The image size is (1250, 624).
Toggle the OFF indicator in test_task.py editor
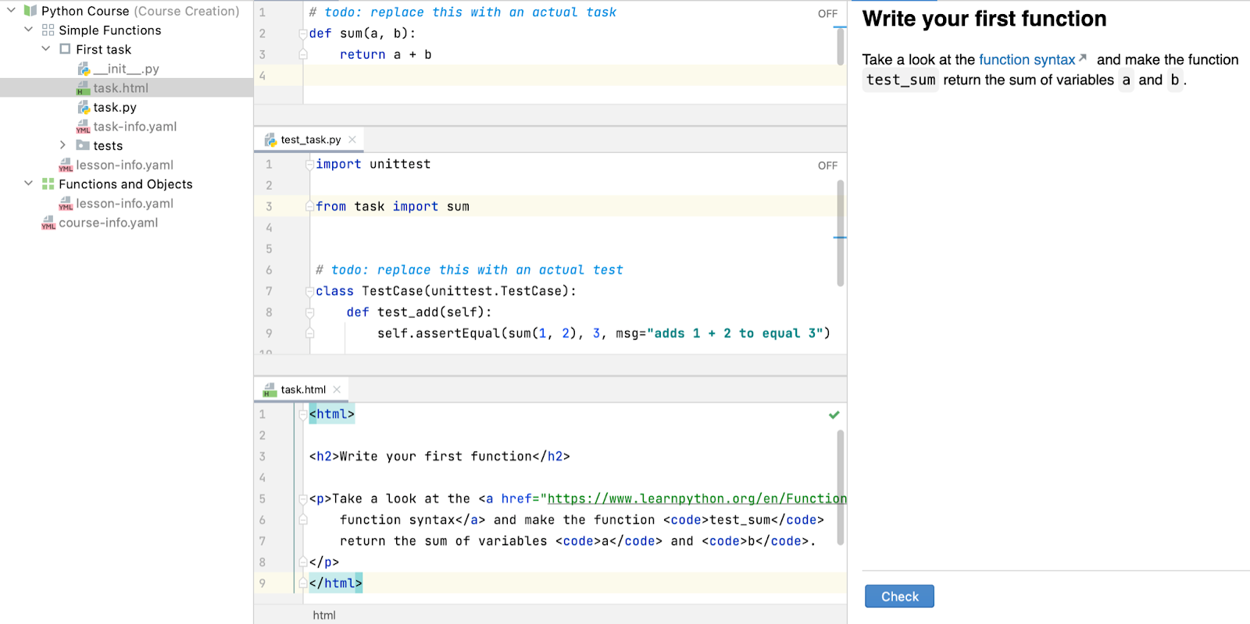(827, 166)
